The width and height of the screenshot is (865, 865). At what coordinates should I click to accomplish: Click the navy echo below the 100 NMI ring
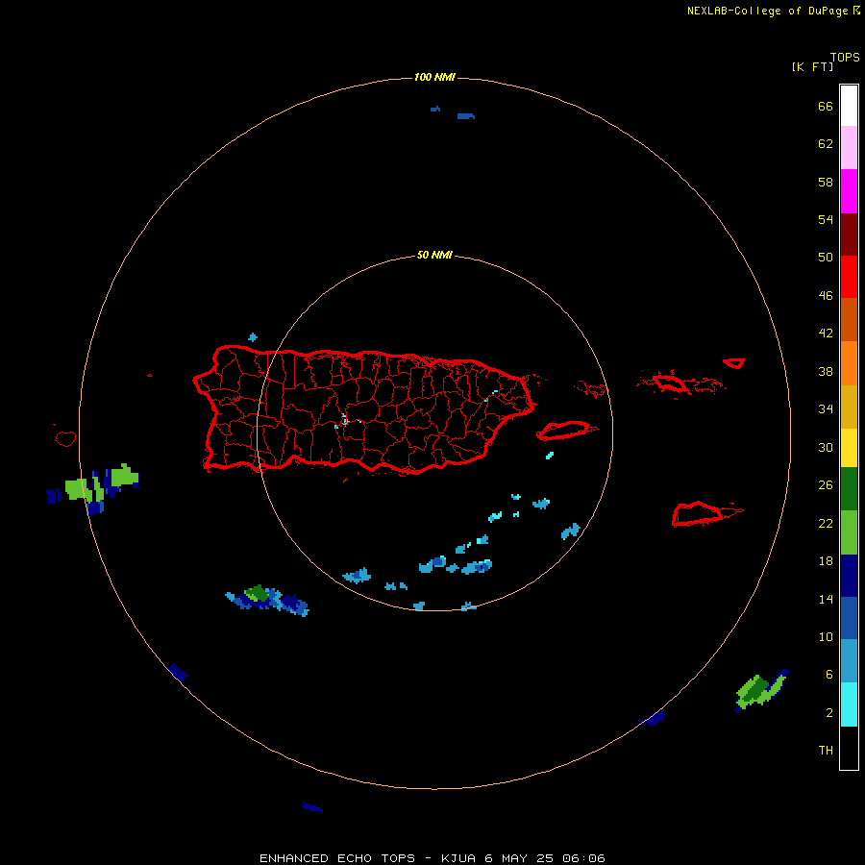click(x=312, y=807)
